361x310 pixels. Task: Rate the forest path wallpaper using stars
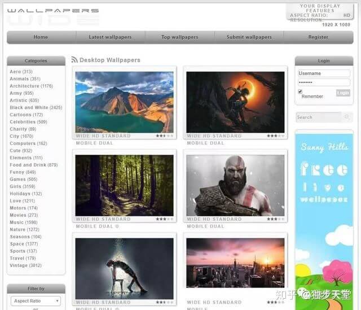pos(165,219)
